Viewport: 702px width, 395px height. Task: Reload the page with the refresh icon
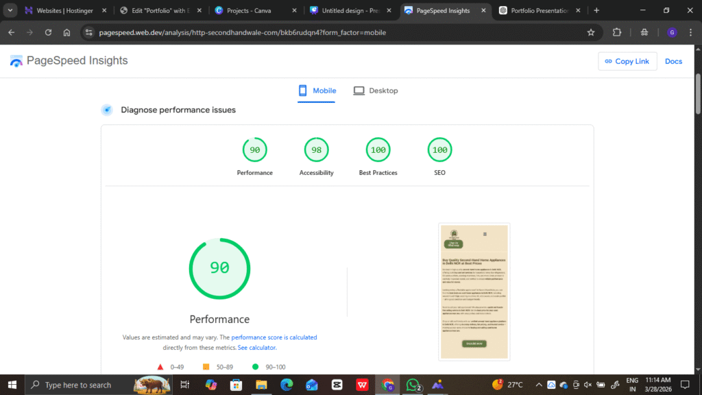coord(48,32)
